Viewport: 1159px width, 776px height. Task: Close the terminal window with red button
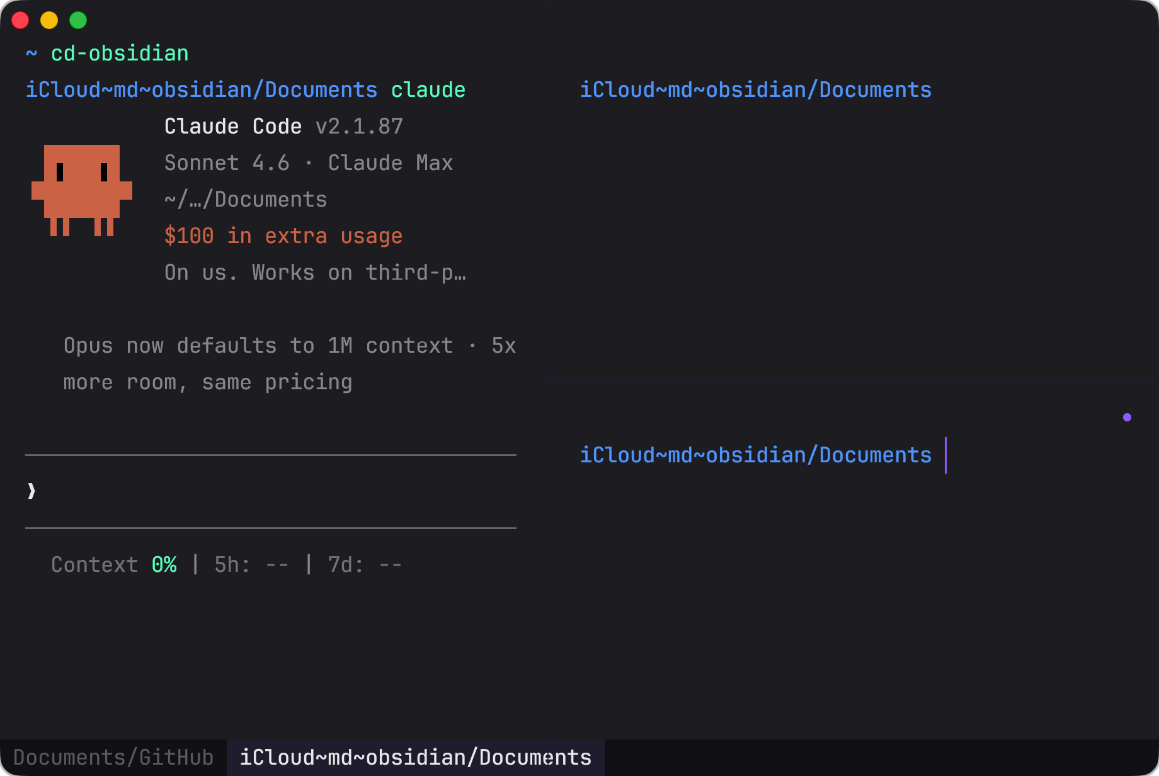[20, 20]
